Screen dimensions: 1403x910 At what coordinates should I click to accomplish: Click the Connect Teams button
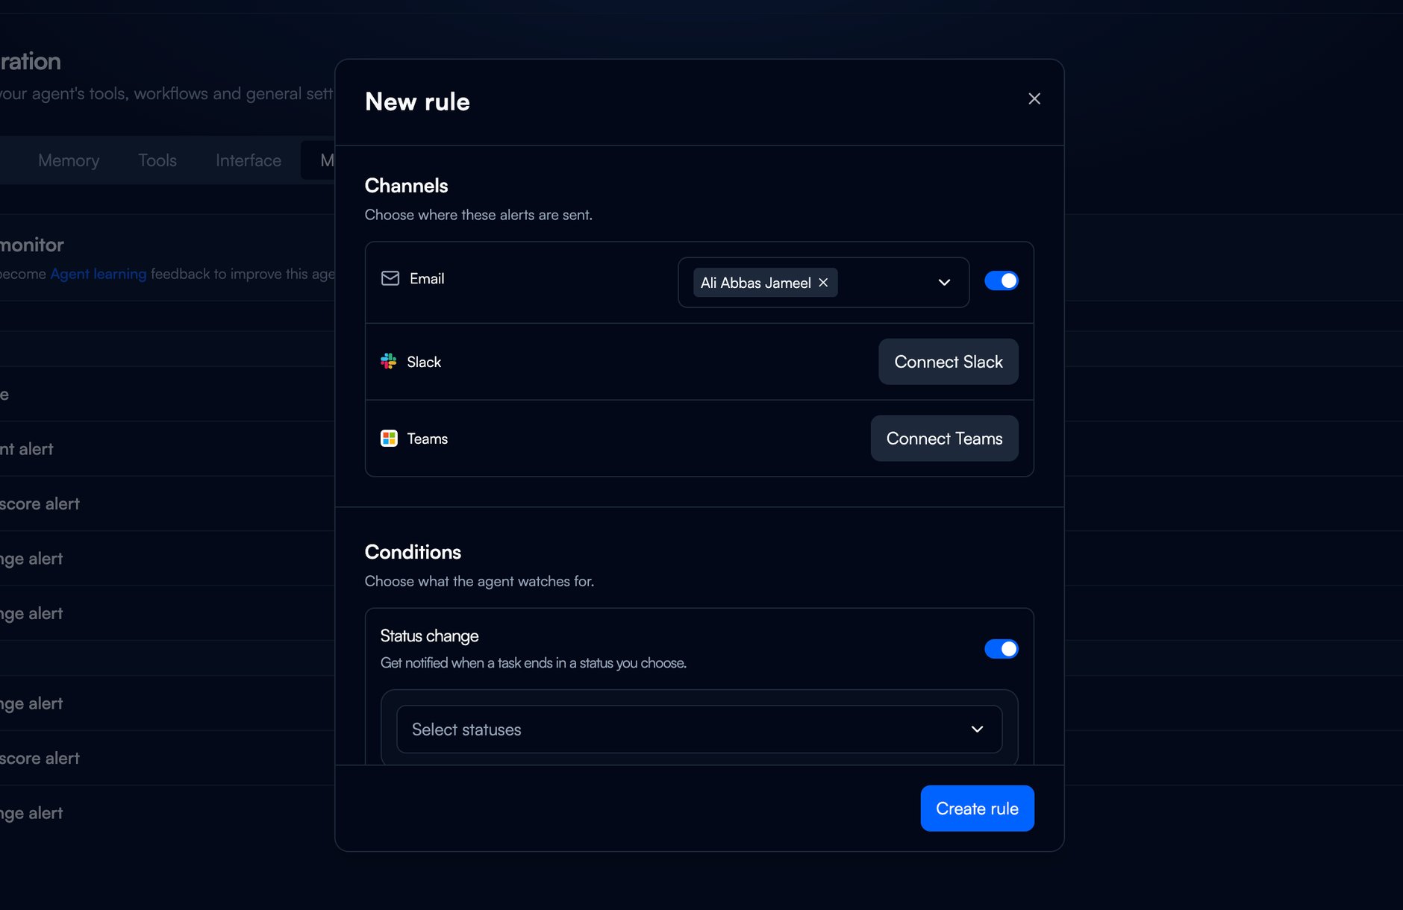pos(944,439)
